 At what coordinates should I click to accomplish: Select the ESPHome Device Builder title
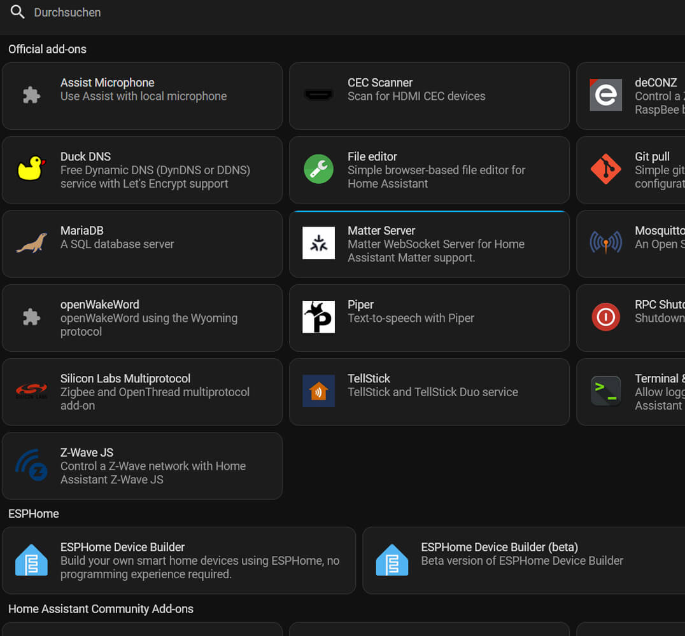(x=122, y=547)
